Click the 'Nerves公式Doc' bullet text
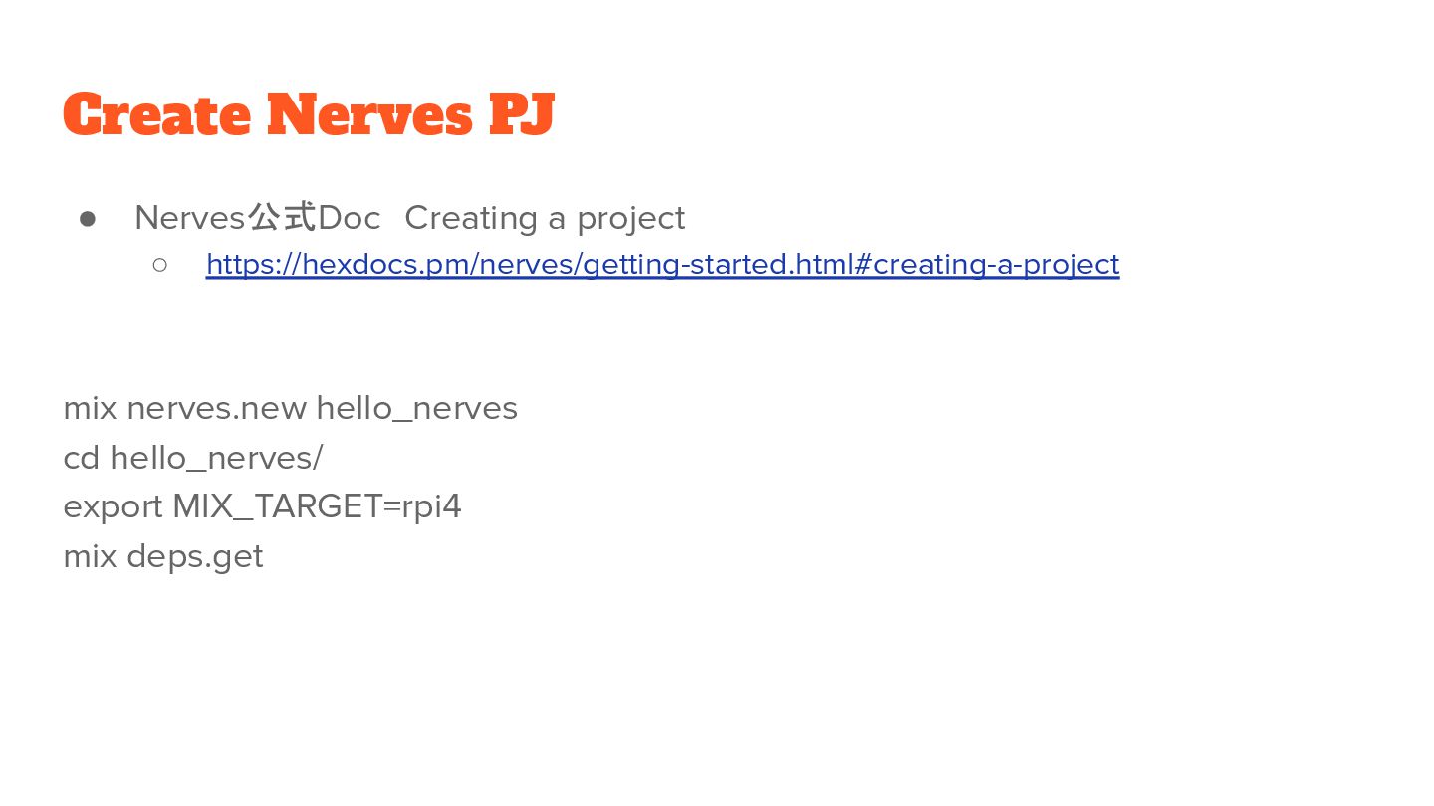1434x806 pixels. tap(258, 217)
